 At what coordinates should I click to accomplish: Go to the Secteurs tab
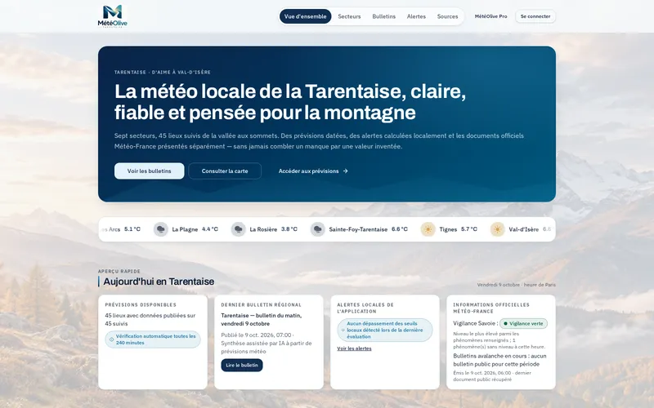[349, 16]
